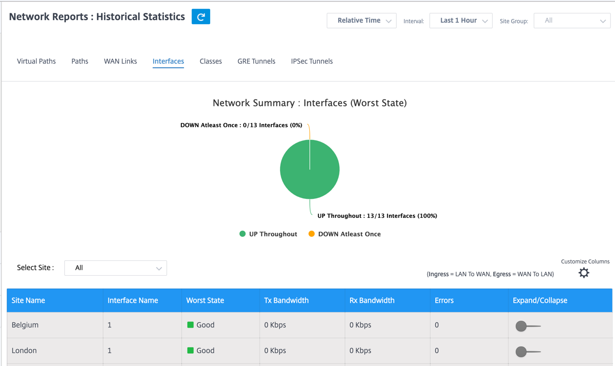Sort by the Rx Bandwidth column header

point(387,300)
